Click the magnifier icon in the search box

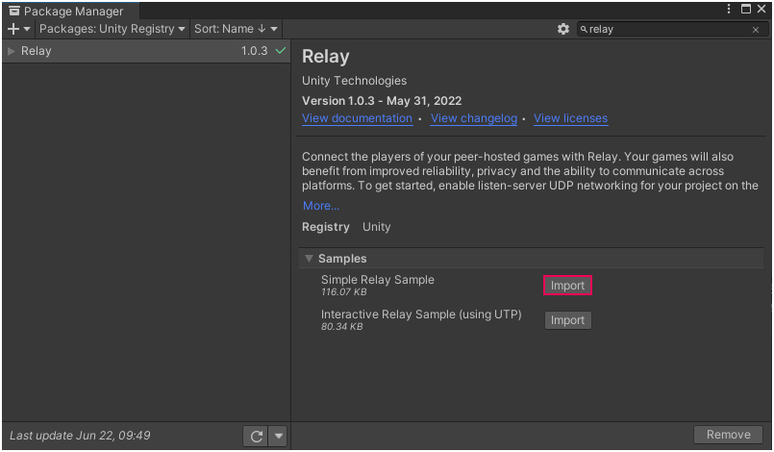(584, 30)
